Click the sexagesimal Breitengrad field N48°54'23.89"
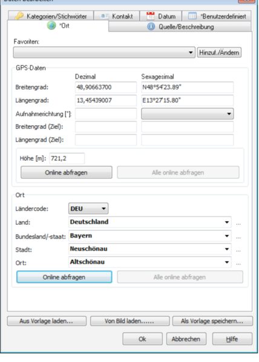 click(x=188, y=87)
